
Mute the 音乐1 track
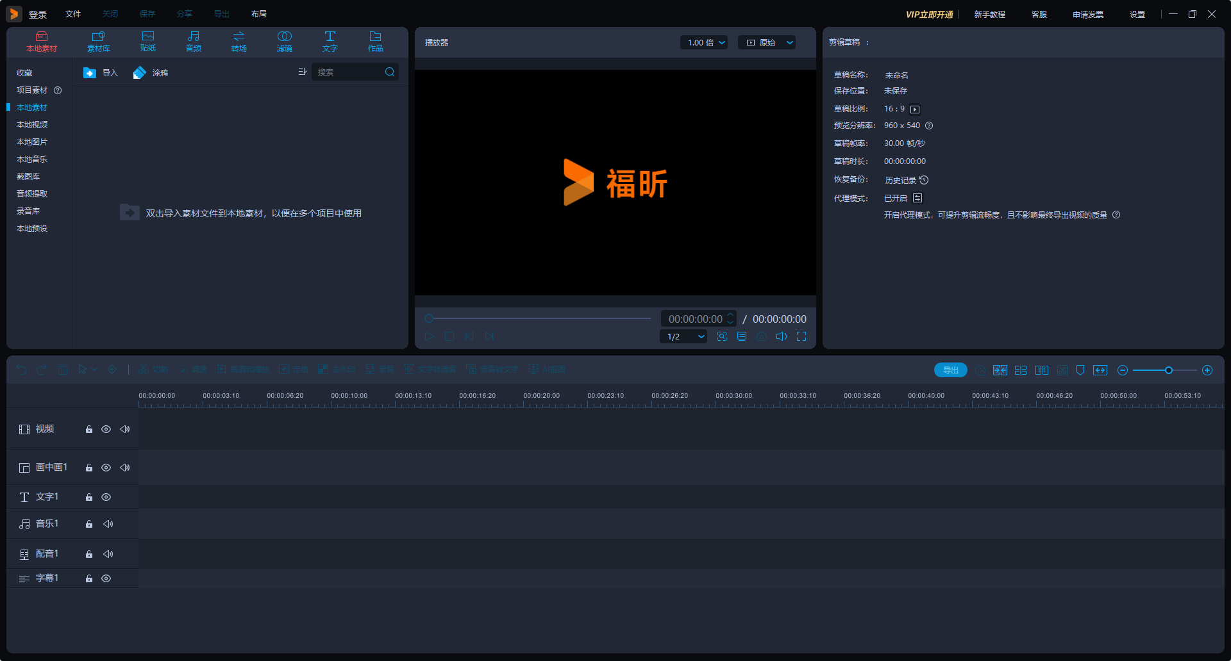click(x=108, y=524)
